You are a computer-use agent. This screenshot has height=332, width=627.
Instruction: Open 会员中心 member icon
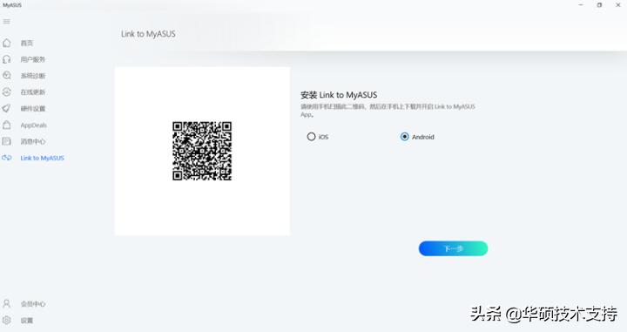[x=7, y=303]
